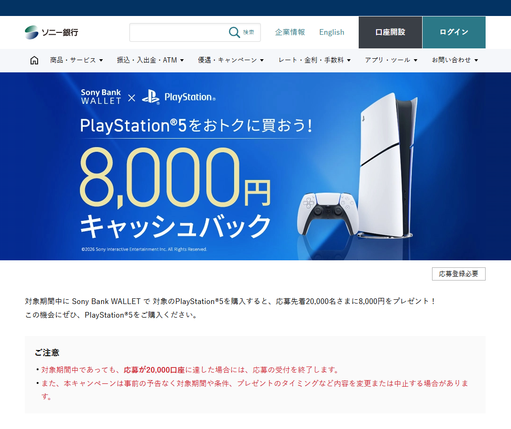Viewport: 511px width, 429px height.
Task: Click the bold 応募が20,000口座 text
Action: tap(154, 370)
